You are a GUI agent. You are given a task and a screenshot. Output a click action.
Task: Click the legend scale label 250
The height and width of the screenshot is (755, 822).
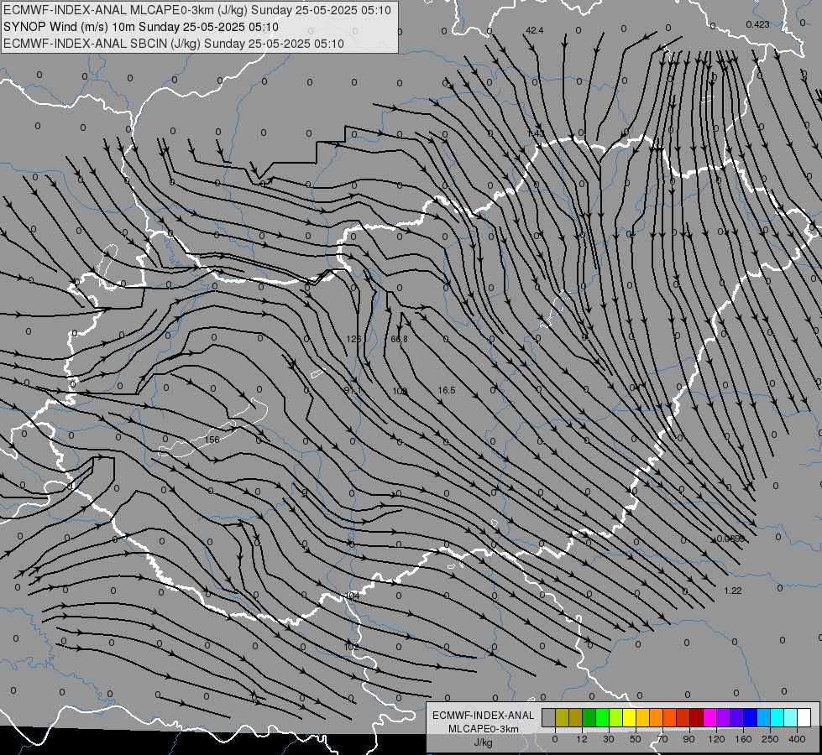point(770,739)
